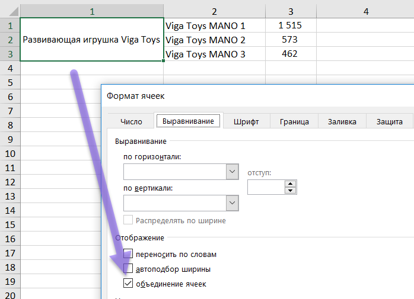Open the Шрифт tab
This screenshot has width=414, height=299.
pyautogui.click(x=246, y=121)
